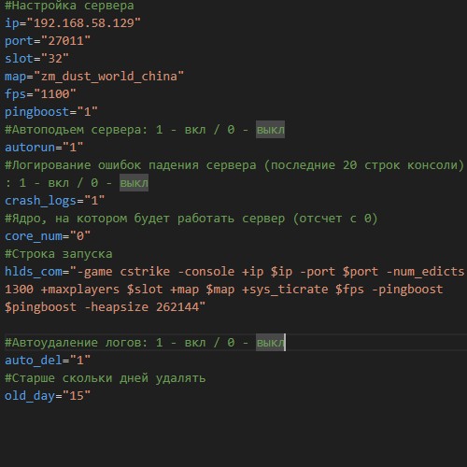This screenshot has width=467, height=467.
Task: Click highlighted выкл after Логирование comment
Action: tap(134, 183)
